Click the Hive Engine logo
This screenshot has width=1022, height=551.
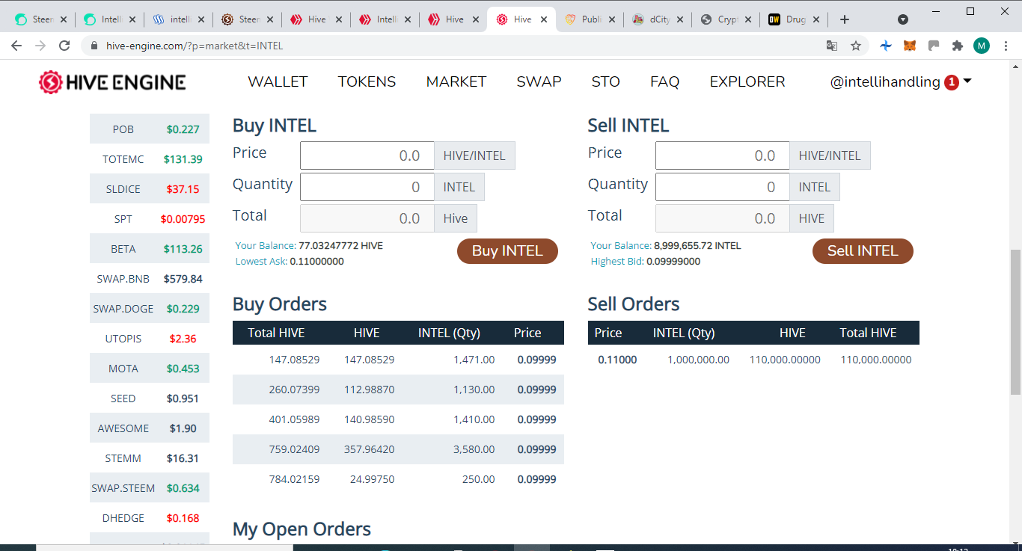click(112, 82)
